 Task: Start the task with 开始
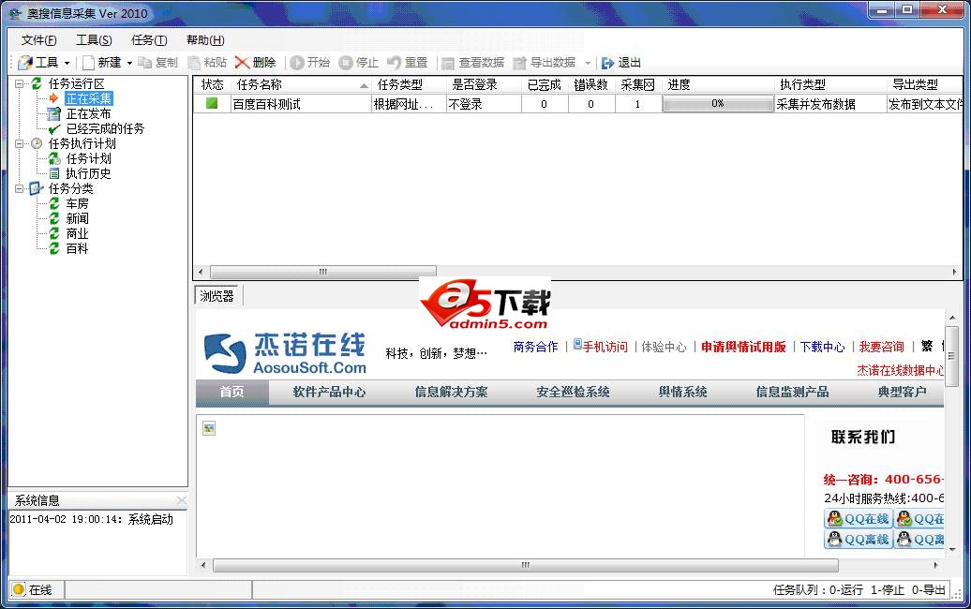tap(309, 63)
